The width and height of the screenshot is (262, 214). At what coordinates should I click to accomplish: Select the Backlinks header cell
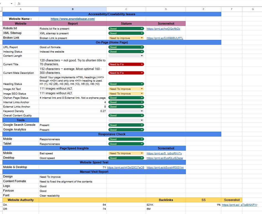click(x=166, y=200)
